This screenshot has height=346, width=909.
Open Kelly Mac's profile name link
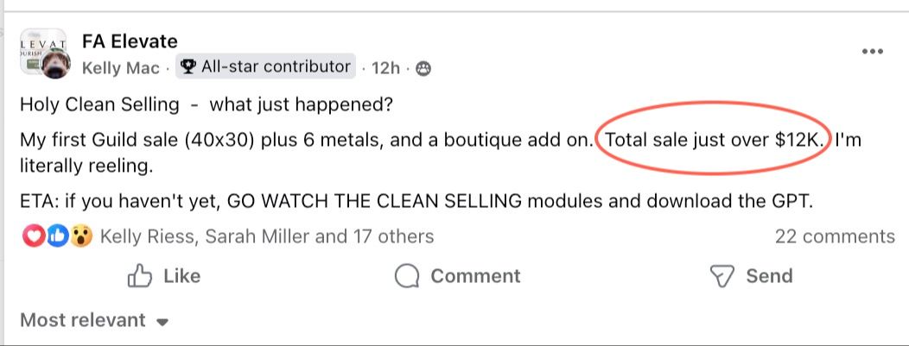[120, 67]
